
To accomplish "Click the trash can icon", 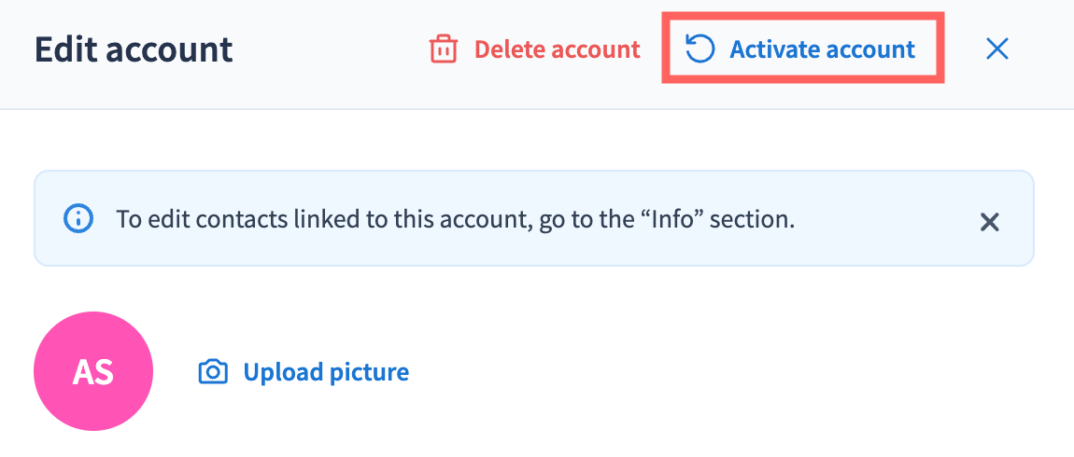I will coord(443,49).
